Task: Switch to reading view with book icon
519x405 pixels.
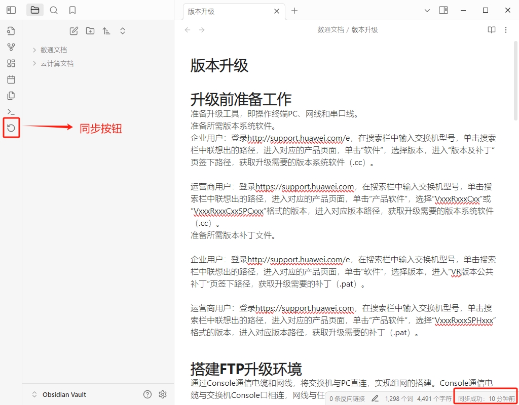Action: tap(491, 30)
